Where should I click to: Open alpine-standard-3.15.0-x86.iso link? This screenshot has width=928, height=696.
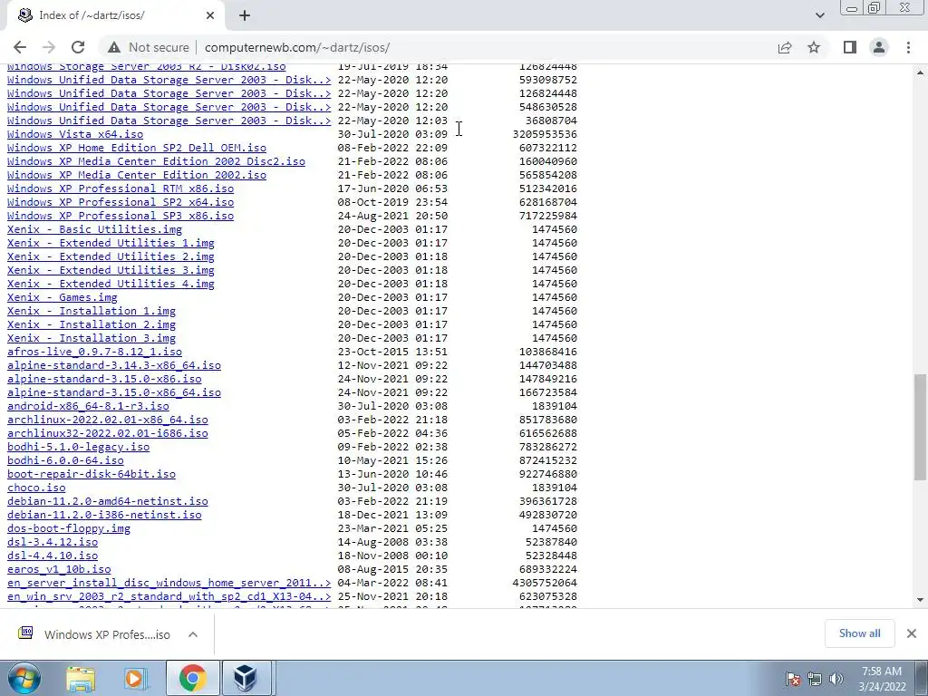coord(104,380)
